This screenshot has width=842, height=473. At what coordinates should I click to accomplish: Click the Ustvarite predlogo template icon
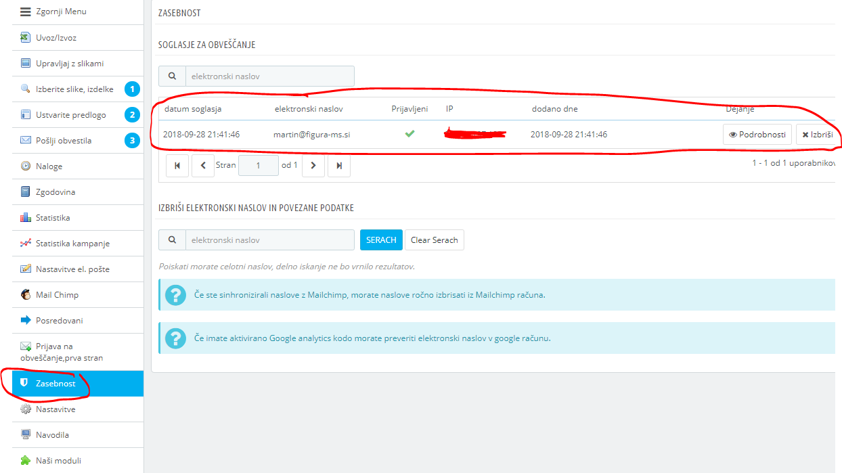[26, 115]
